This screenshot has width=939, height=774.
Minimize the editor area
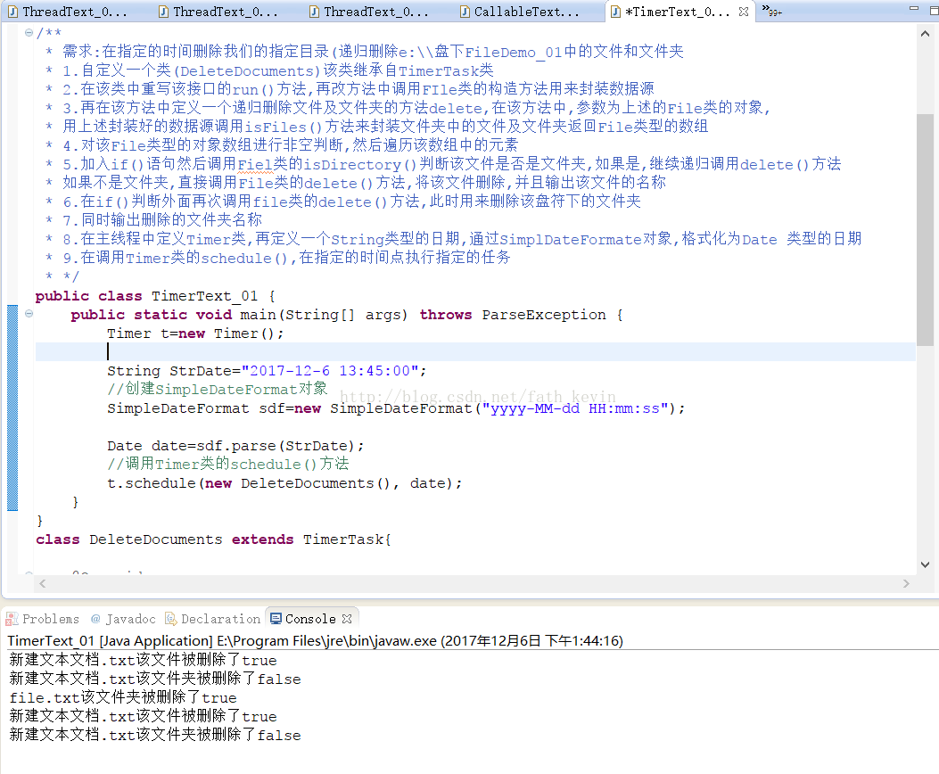[914, 8]
